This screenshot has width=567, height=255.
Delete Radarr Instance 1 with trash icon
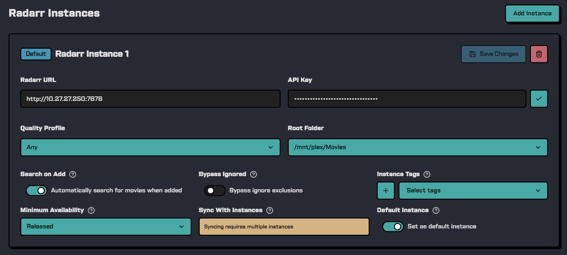[539, 54]
